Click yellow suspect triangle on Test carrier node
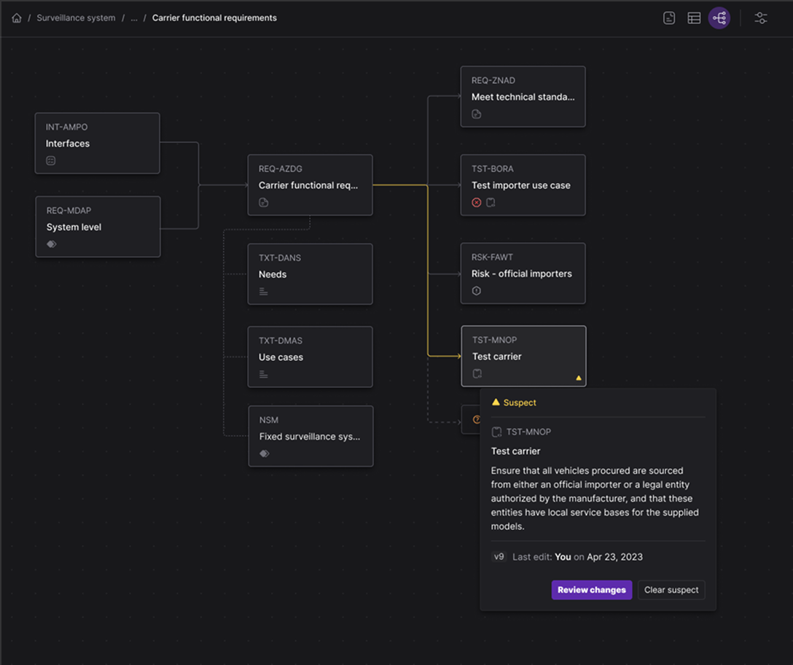Viewport: 793px width, 665px height. [x=579, y=378]
